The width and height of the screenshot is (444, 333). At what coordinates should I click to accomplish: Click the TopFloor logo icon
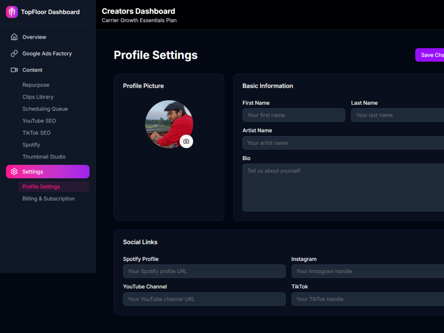12,12
